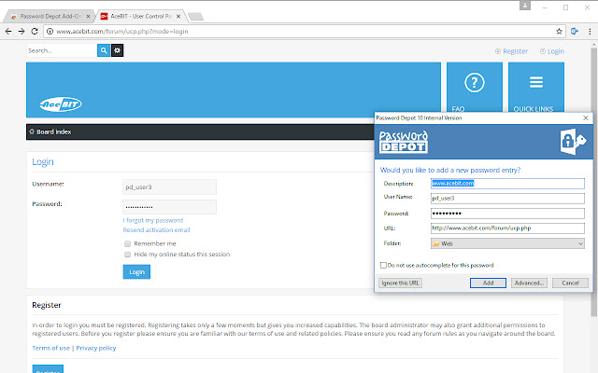Focus the forum Search input field
The height and width of the screenshot is (373, 598).
click(62, 50)
